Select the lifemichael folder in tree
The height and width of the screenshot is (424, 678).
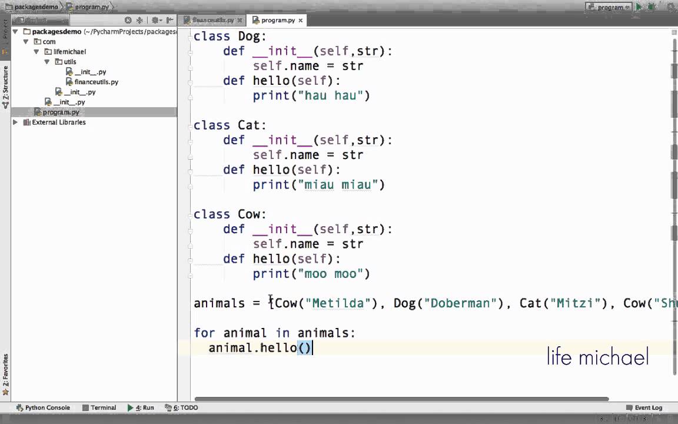coord(65,51)
